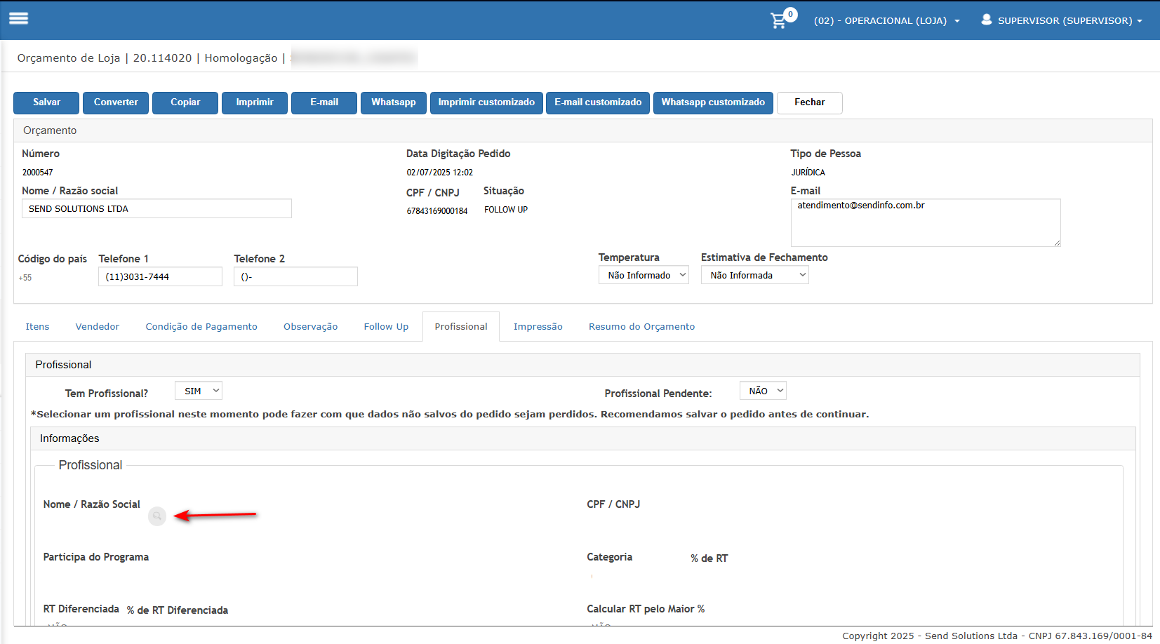Open the Profissional Pendente dropdown

763,391
